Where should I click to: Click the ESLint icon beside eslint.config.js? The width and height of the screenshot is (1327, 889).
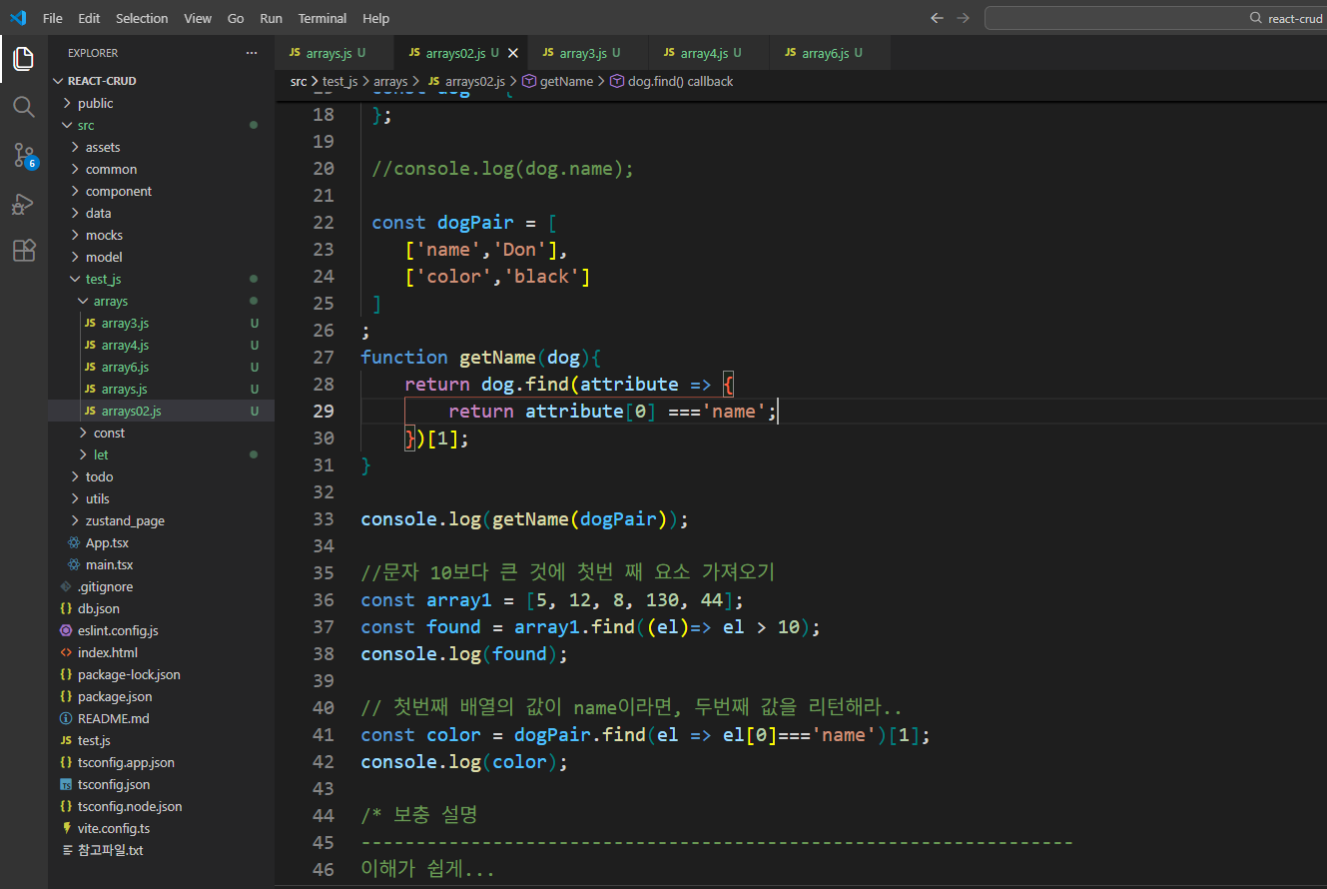coord(66,631)
